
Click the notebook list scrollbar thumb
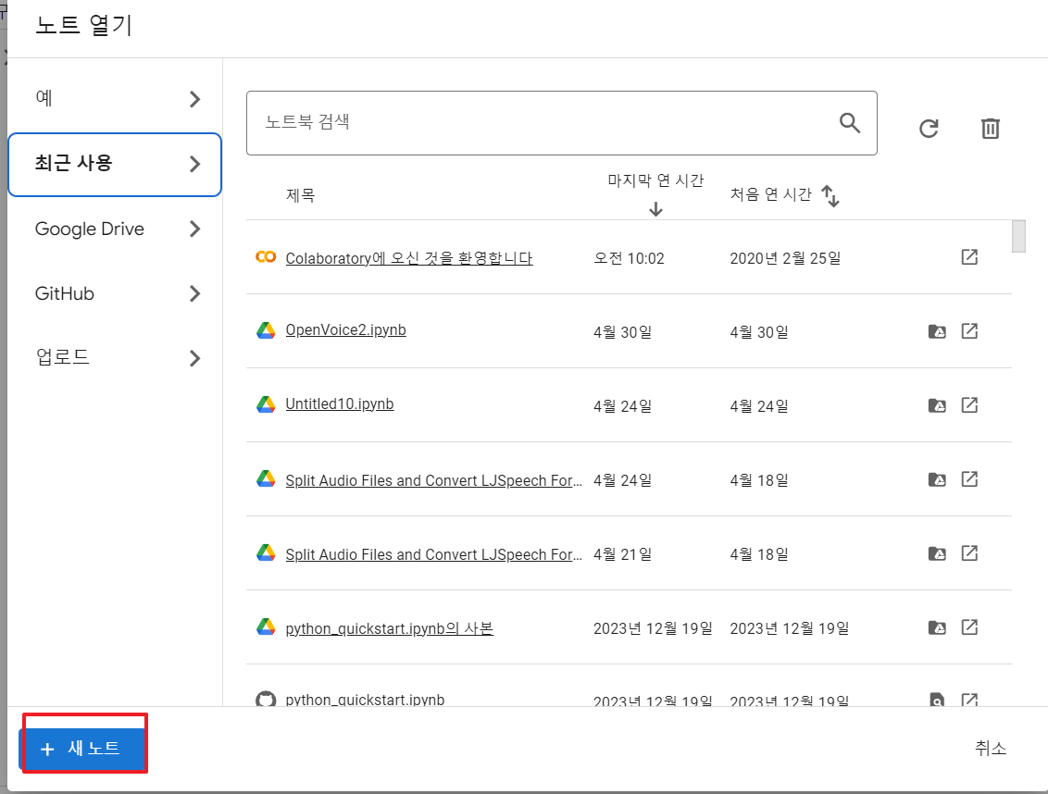point(1018,236)
